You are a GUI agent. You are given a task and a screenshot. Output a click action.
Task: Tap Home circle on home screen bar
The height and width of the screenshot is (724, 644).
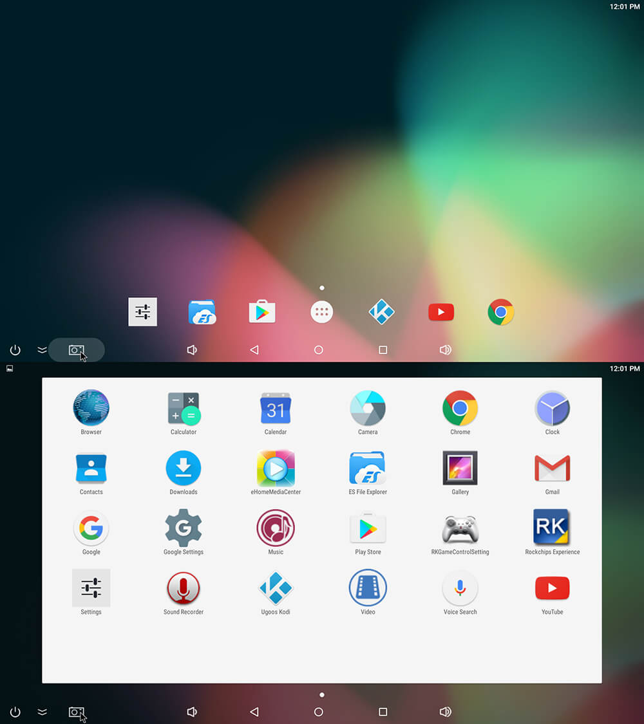click(318, 350)
